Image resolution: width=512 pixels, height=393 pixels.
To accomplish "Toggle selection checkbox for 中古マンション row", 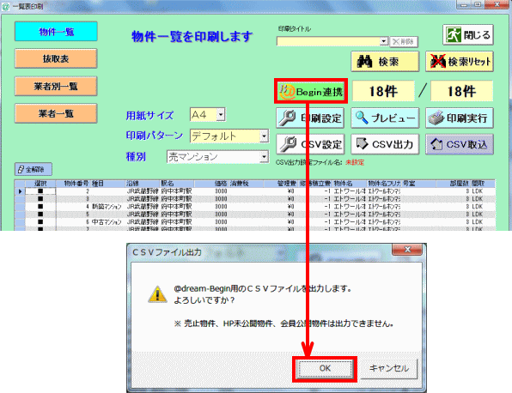I will pyautogui.click(x=40, y=221).
